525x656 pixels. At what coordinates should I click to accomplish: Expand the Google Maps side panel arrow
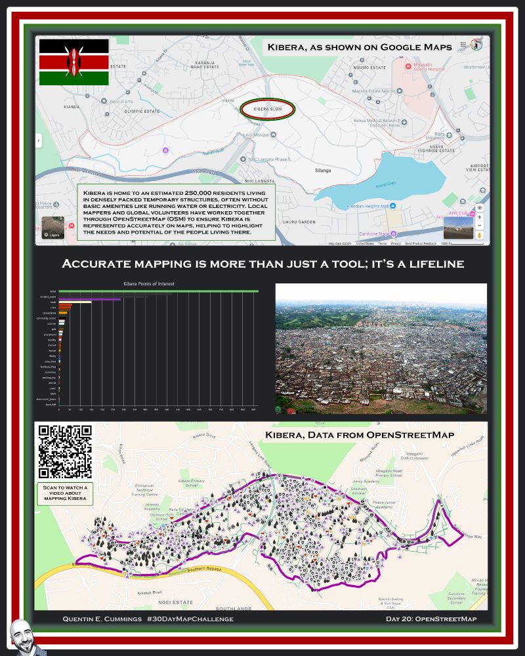coord(39,140)
